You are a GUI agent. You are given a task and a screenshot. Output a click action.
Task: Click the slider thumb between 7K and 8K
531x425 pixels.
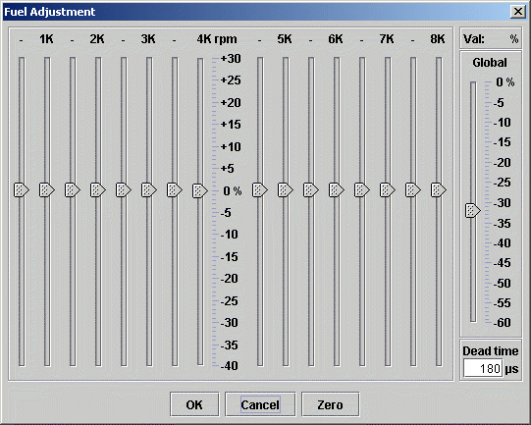[x=413, y=189]
